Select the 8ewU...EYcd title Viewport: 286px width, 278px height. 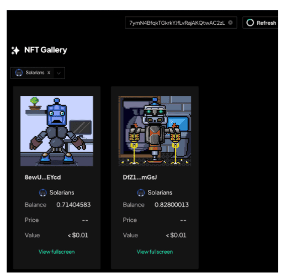pyautogui.click(x=43, y=177)
